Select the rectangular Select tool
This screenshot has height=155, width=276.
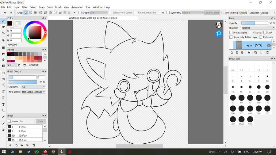pos(3,73)
